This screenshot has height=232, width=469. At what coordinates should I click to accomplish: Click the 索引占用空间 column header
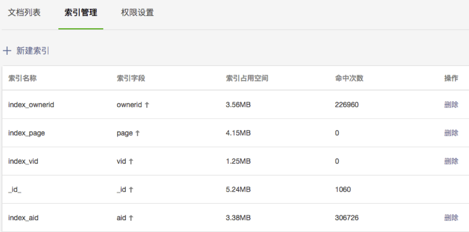point(247,78)
